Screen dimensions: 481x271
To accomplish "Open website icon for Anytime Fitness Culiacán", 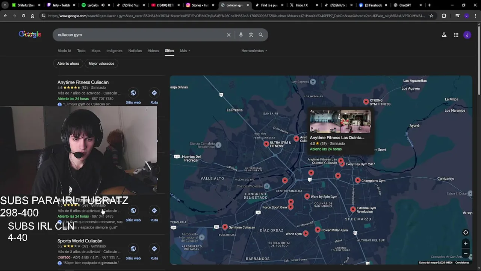I will (133, 93).
